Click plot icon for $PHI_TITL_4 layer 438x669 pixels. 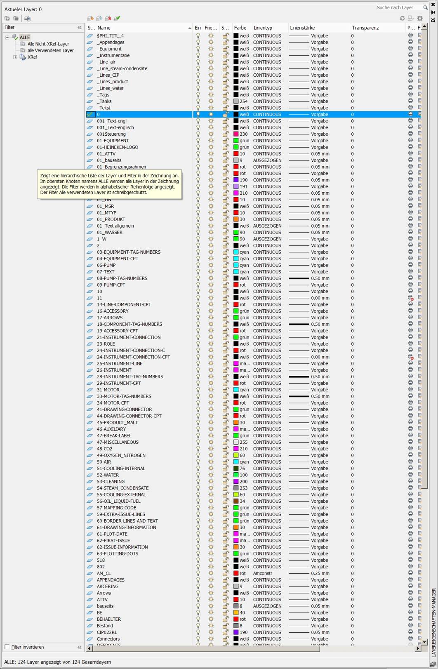coord(410,35)
